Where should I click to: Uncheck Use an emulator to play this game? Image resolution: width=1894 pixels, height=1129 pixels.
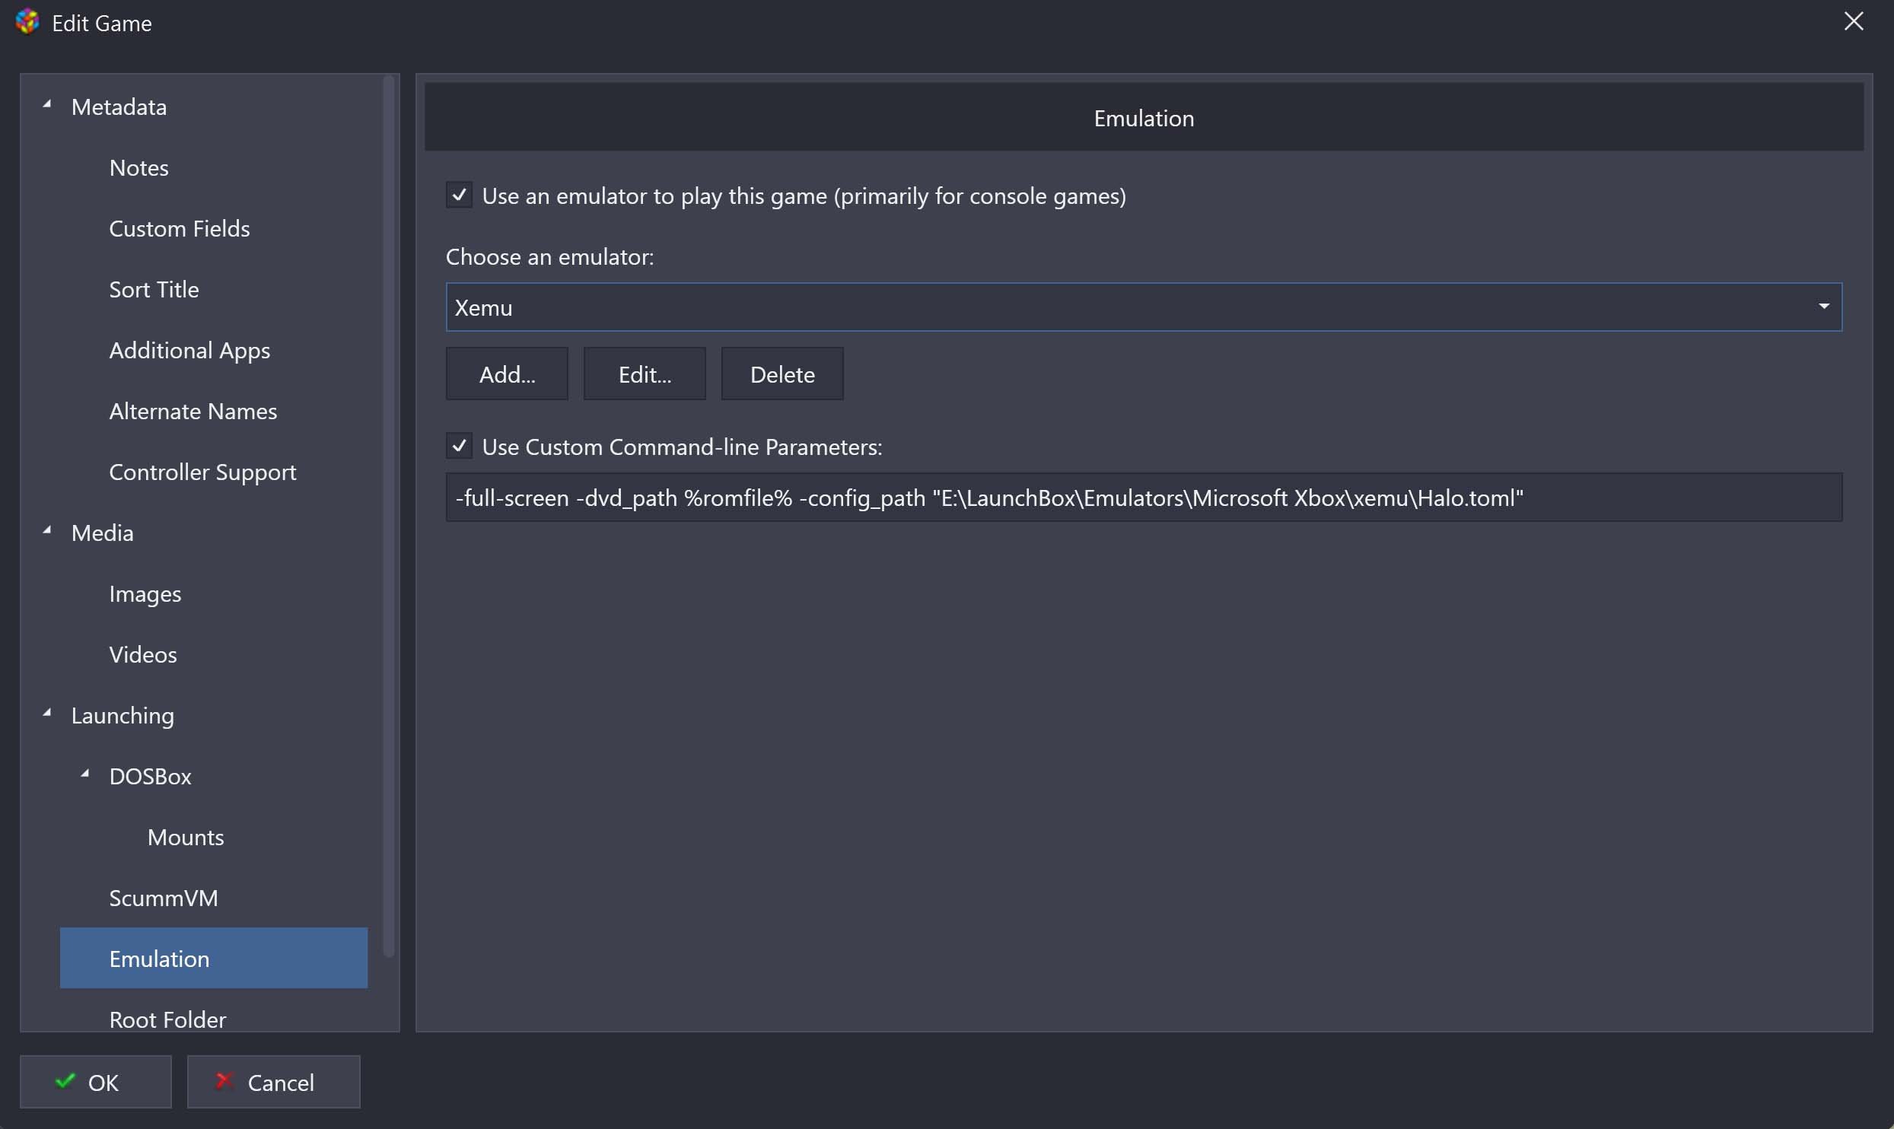pyautogui.click(x=459, y=196)
